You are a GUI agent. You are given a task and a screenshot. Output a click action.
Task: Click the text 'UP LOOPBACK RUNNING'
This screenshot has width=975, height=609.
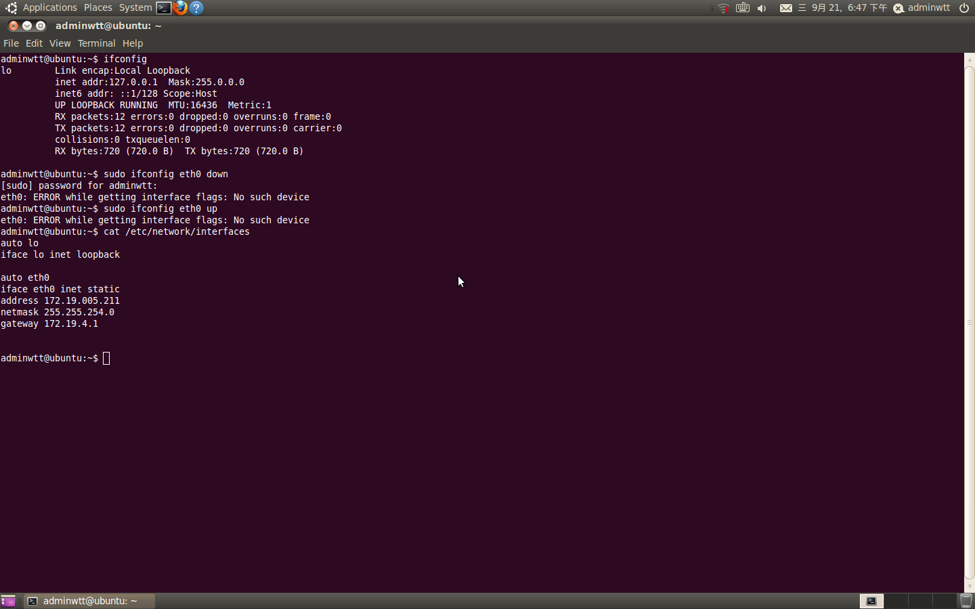pos(106,105)
